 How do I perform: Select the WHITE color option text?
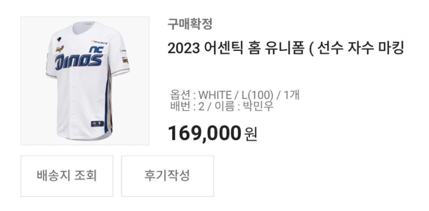click(215, 95)
